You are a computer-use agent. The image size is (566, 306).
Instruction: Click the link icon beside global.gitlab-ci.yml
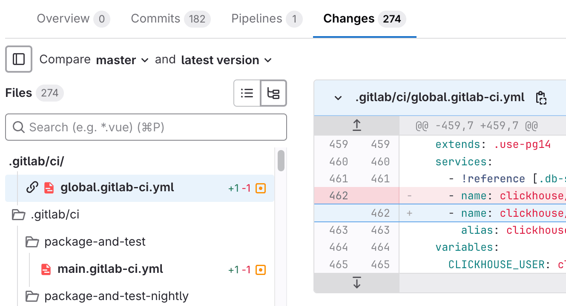pyautogui.click(x=32, y=187)
